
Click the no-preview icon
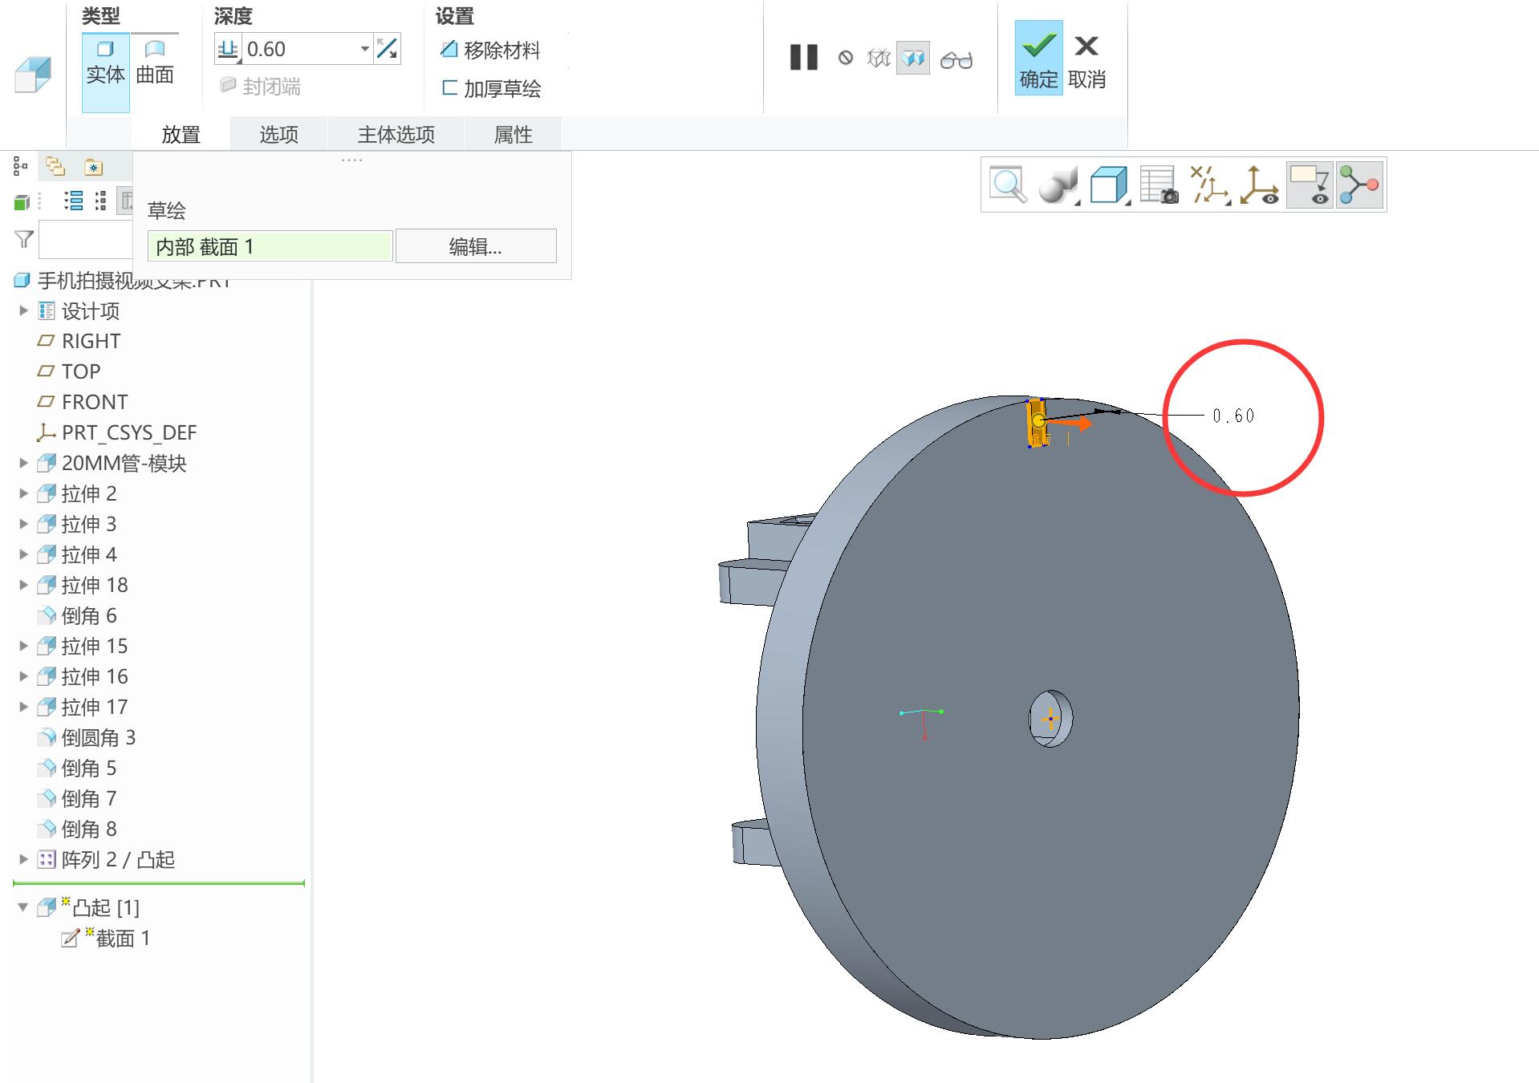pos(846,58)
